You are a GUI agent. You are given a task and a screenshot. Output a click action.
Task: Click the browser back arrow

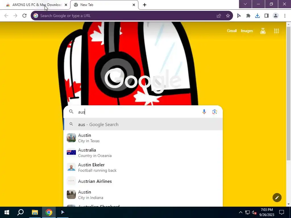tap(6, 16)
